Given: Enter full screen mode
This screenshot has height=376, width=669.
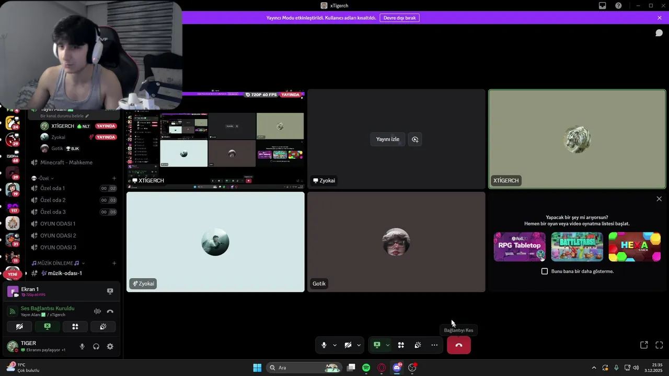Looking at the screenshot, I should pos(659,345).
